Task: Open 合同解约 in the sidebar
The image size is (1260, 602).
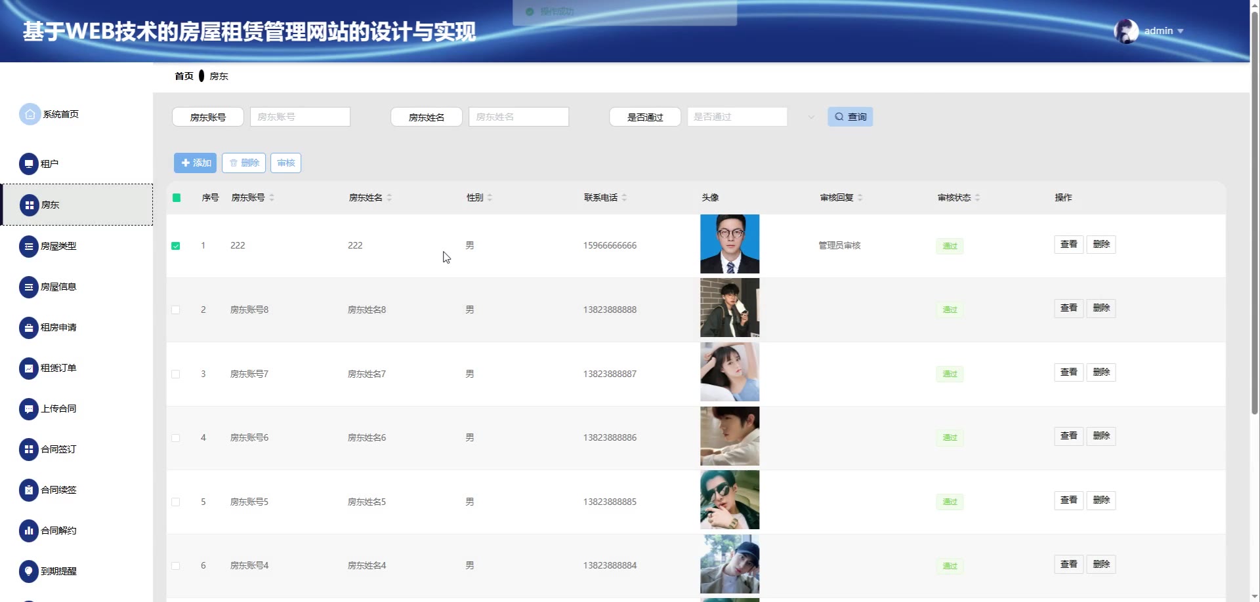Action: pos(58,531)
